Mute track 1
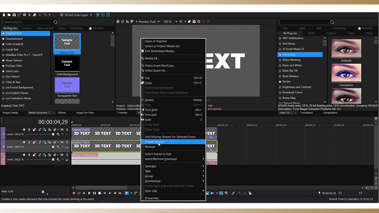The height and width of the screenshot is (213, 379). pos(62,130)
